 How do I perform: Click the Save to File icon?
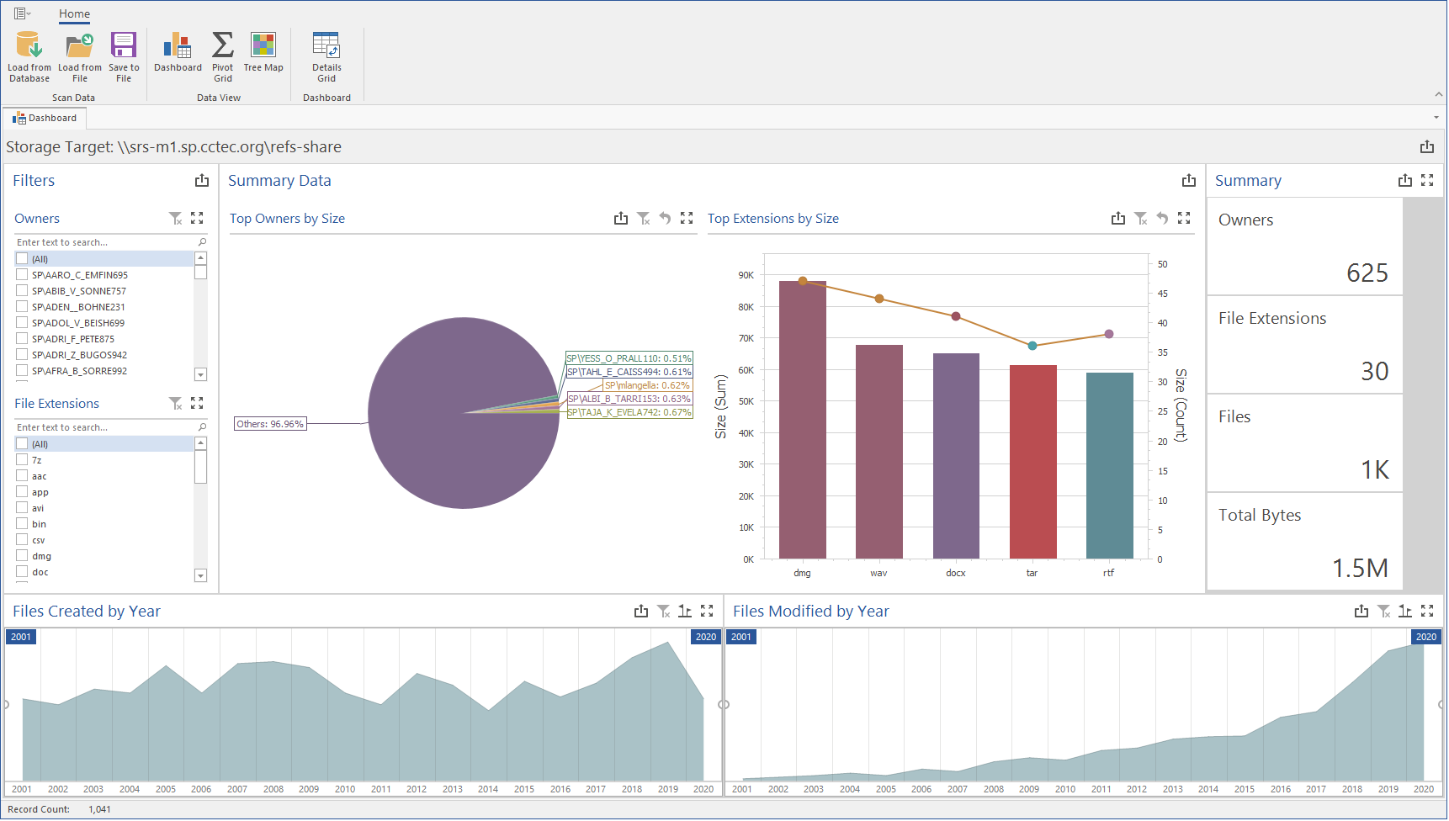pyautogui.click(x=124, y=46)
